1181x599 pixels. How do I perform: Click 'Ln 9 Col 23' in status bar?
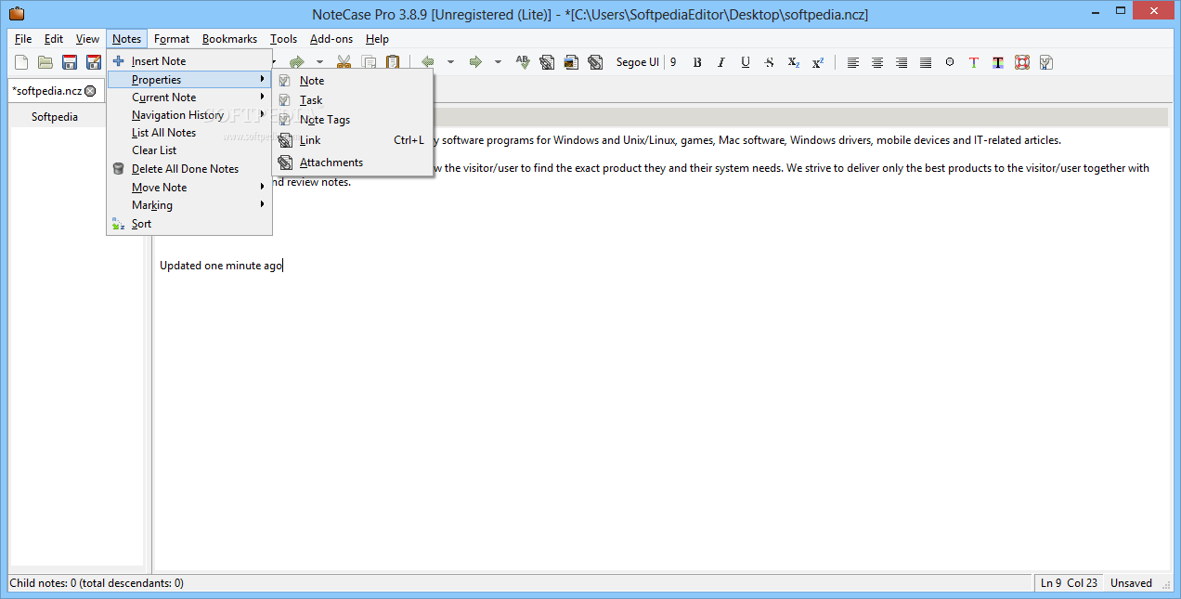[x=1069, y=583]
